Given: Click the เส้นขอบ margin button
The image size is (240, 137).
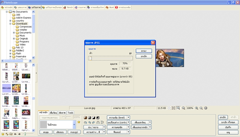Looking at the screenshot, I should [60, 132].
